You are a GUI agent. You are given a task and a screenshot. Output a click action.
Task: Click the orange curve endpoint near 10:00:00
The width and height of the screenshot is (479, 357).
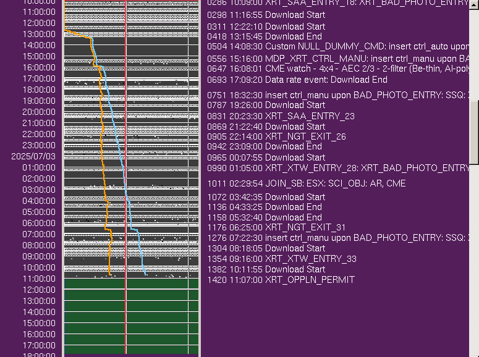click(109, 274)
